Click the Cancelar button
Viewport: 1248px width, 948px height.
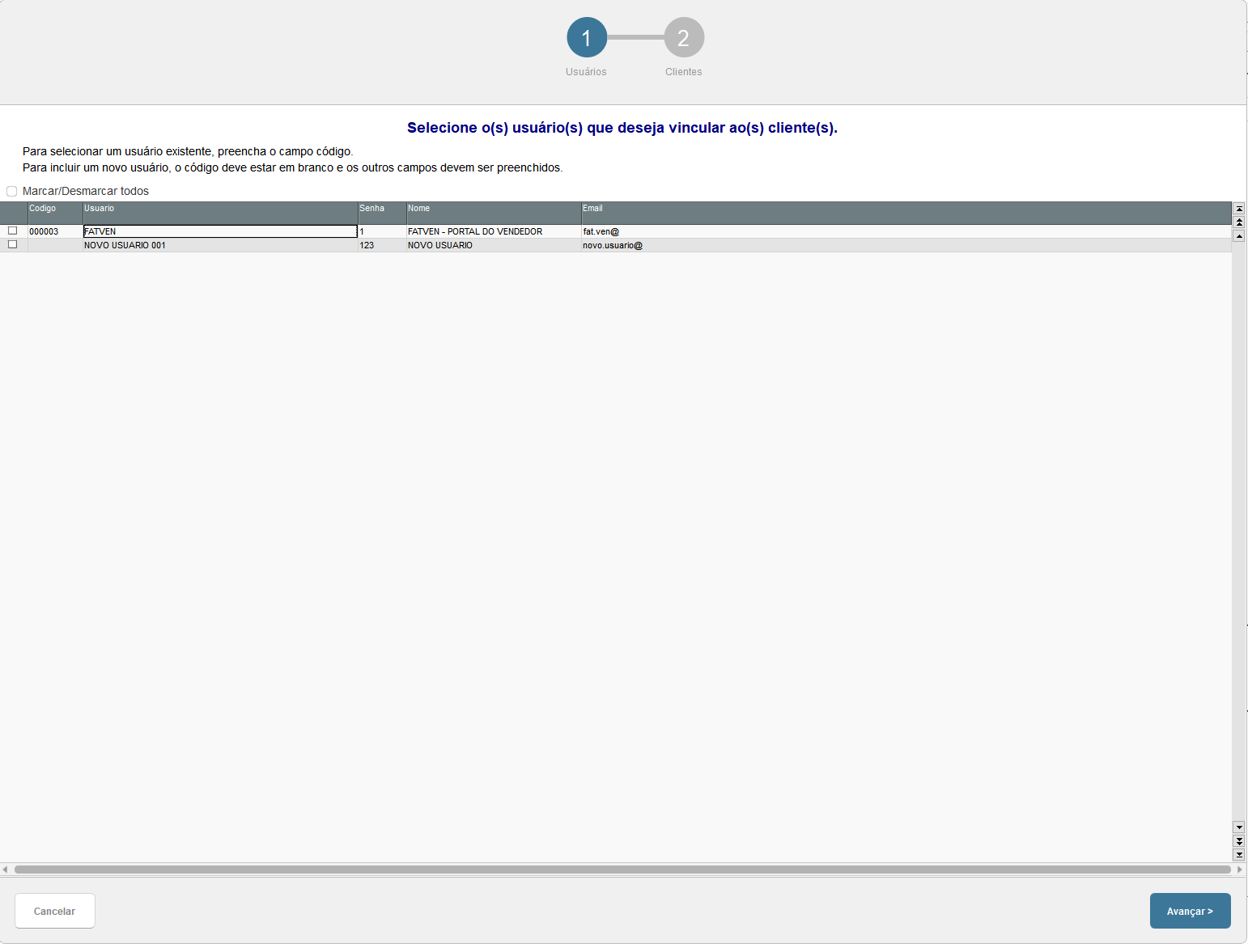point(55,911)
